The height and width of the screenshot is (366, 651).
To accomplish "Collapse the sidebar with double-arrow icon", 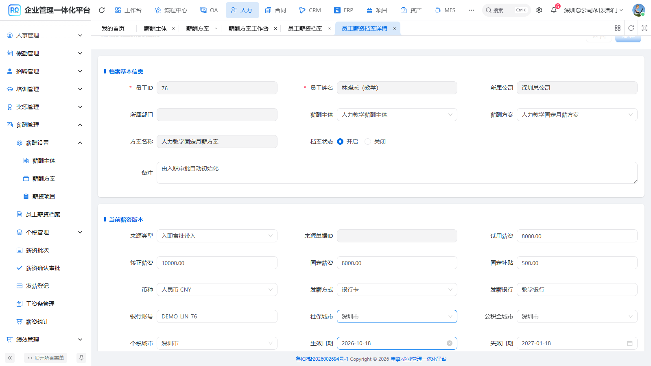I will coord(10,358).
